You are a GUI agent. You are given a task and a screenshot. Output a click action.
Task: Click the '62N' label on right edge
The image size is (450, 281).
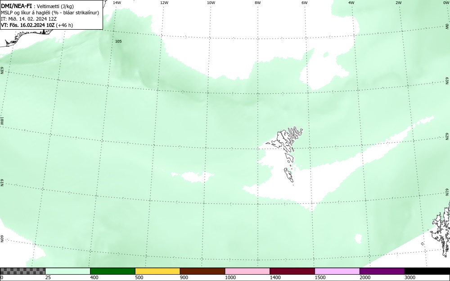pos(447,136)
